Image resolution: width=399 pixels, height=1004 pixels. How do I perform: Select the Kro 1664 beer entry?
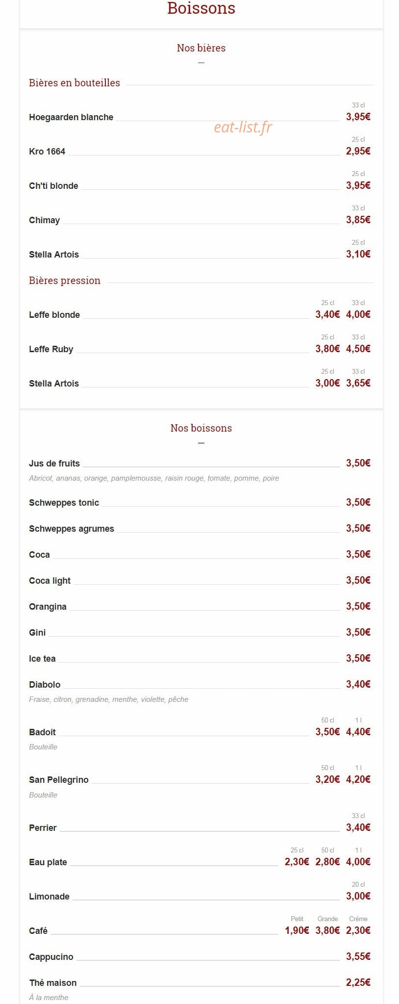(47, 152)
